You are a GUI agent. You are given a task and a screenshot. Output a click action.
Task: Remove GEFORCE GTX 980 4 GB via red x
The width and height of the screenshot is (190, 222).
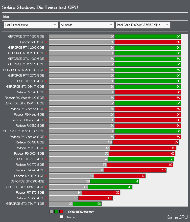tap(46, 81)
